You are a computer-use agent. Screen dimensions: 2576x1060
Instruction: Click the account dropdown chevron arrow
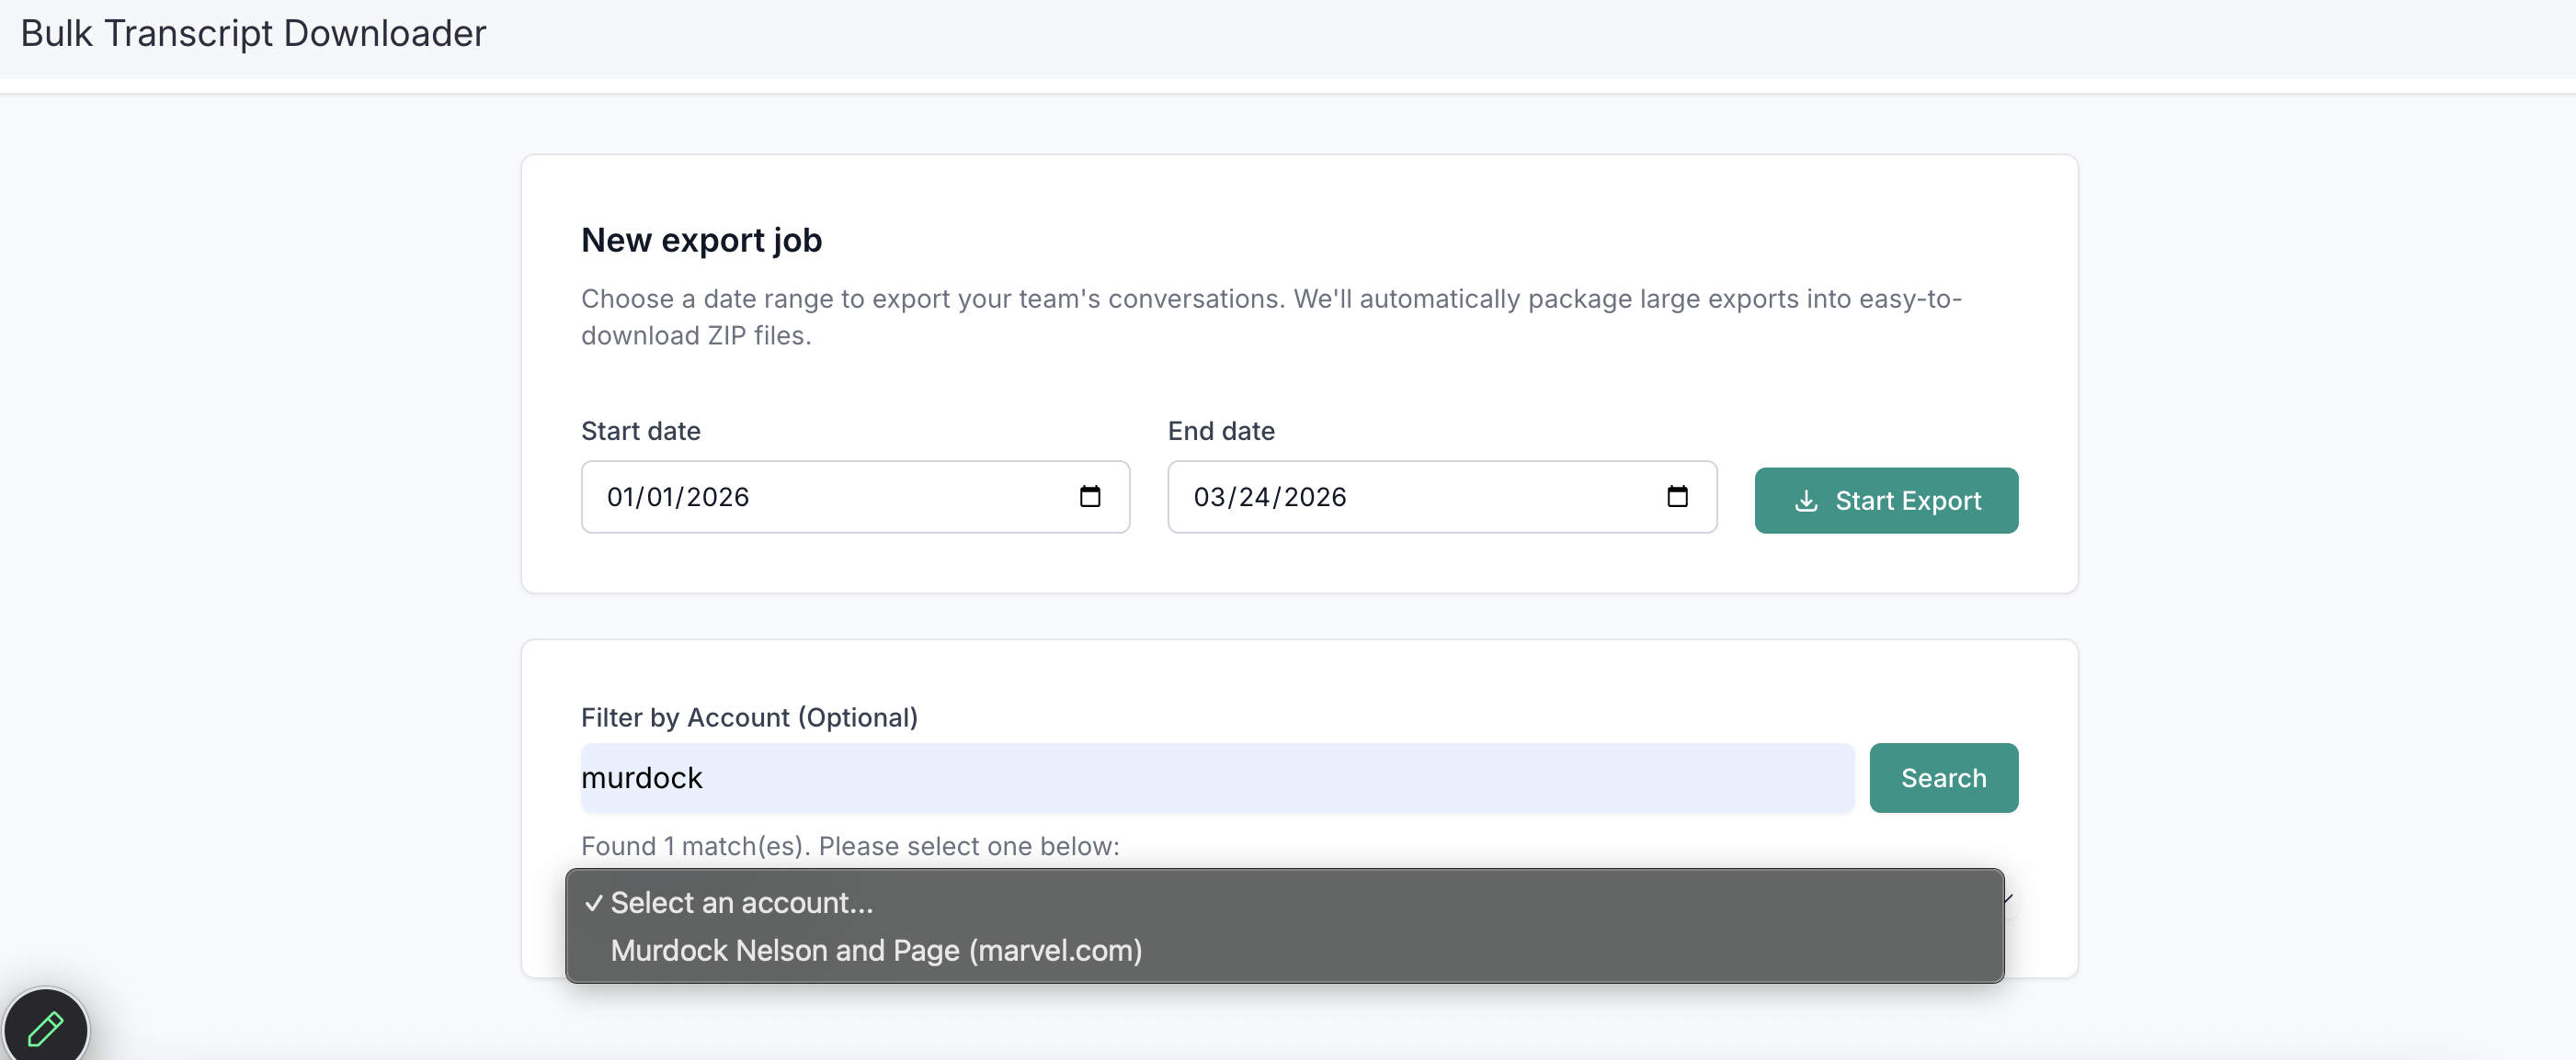coord(2007,899)
